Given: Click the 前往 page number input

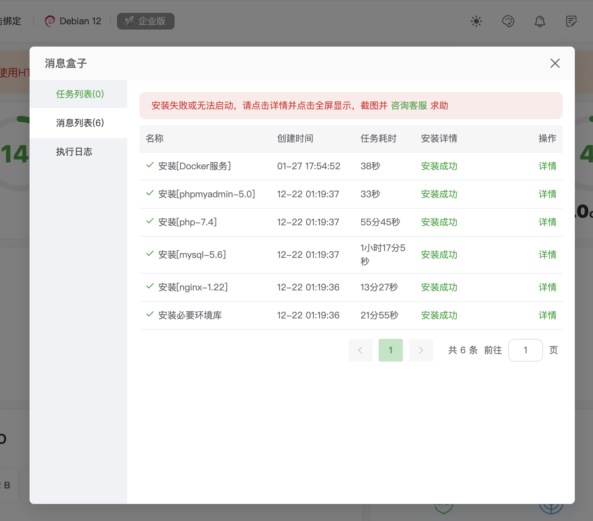Looking at the screenshot, I should click(x=526, y=350).
